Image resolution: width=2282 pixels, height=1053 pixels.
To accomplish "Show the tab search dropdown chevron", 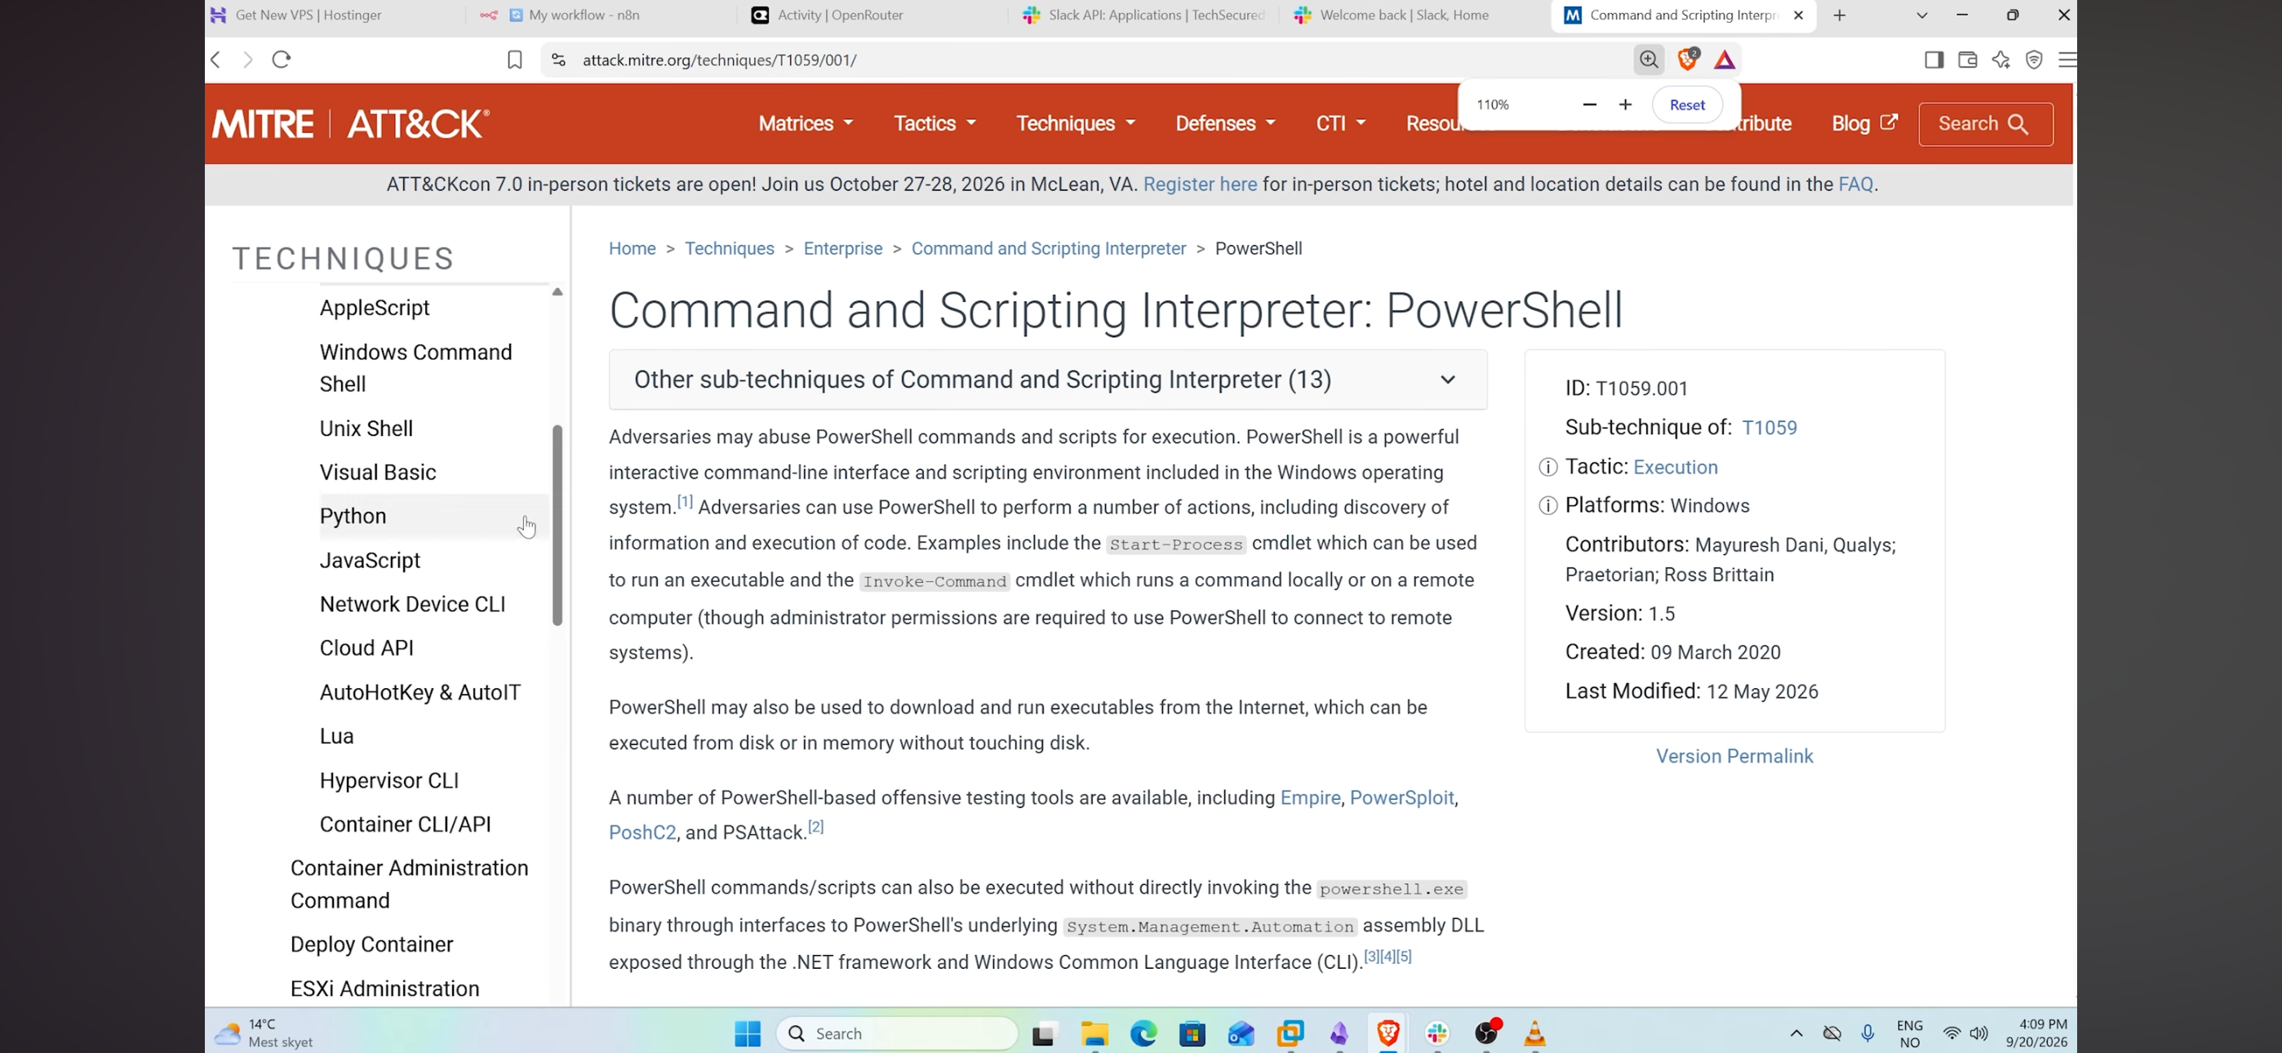I will [x=1921, y=15].
